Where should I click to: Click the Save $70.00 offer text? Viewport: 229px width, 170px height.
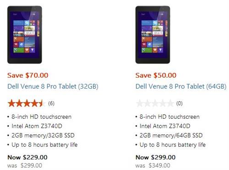(x=28, y=75)
